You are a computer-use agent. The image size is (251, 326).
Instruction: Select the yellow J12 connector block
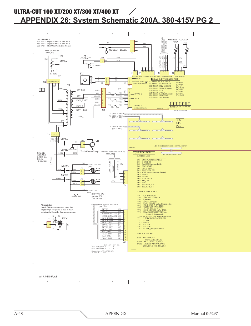point(53,81)
